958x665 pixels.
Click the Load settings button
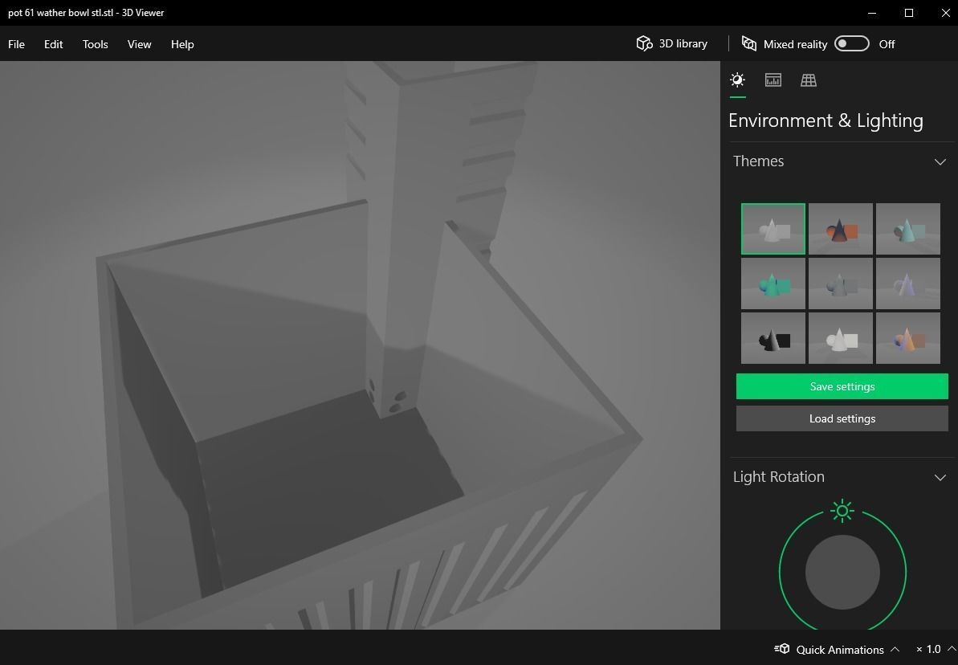(x=842, y=418)
